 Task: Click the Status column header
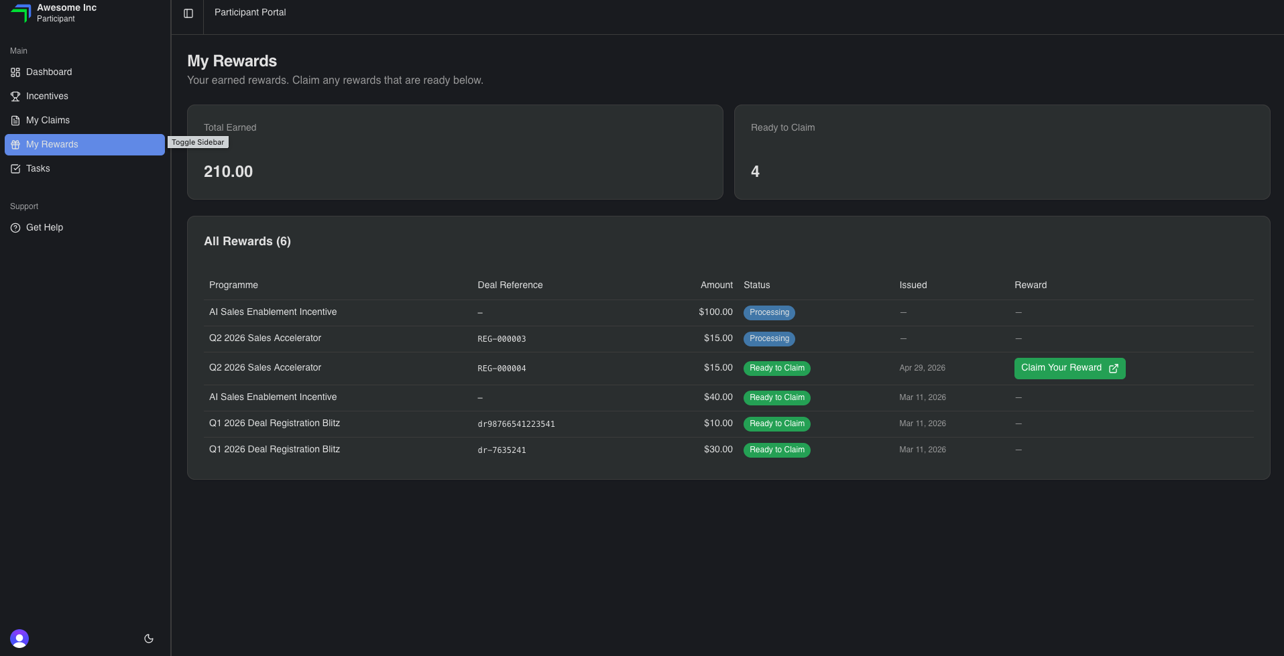point(757,285)
